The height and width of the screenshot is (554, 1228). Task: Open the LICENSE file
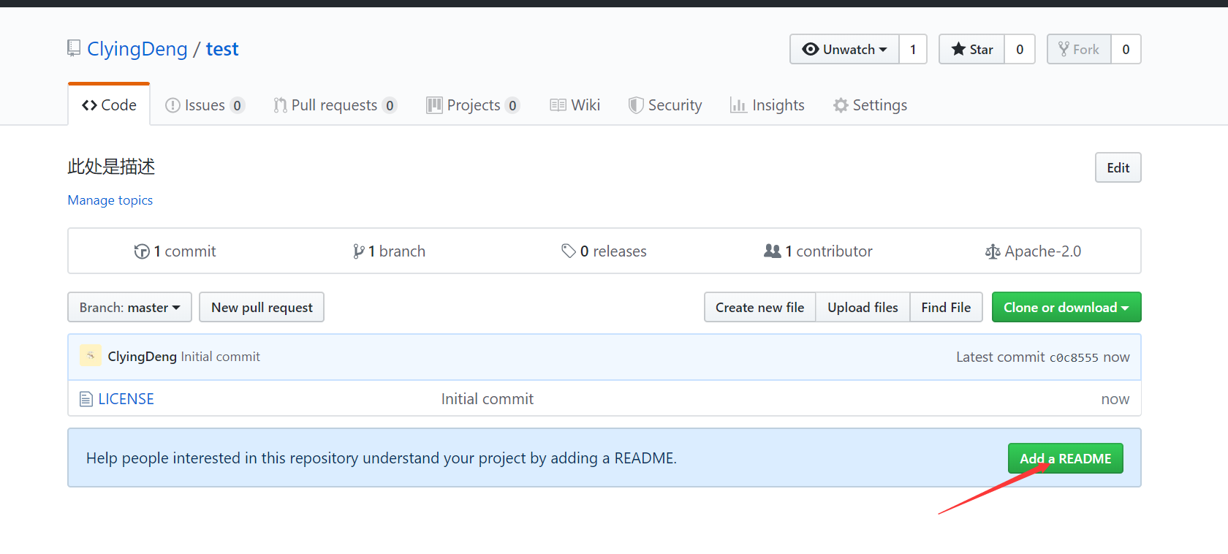(x=126, y=399)
